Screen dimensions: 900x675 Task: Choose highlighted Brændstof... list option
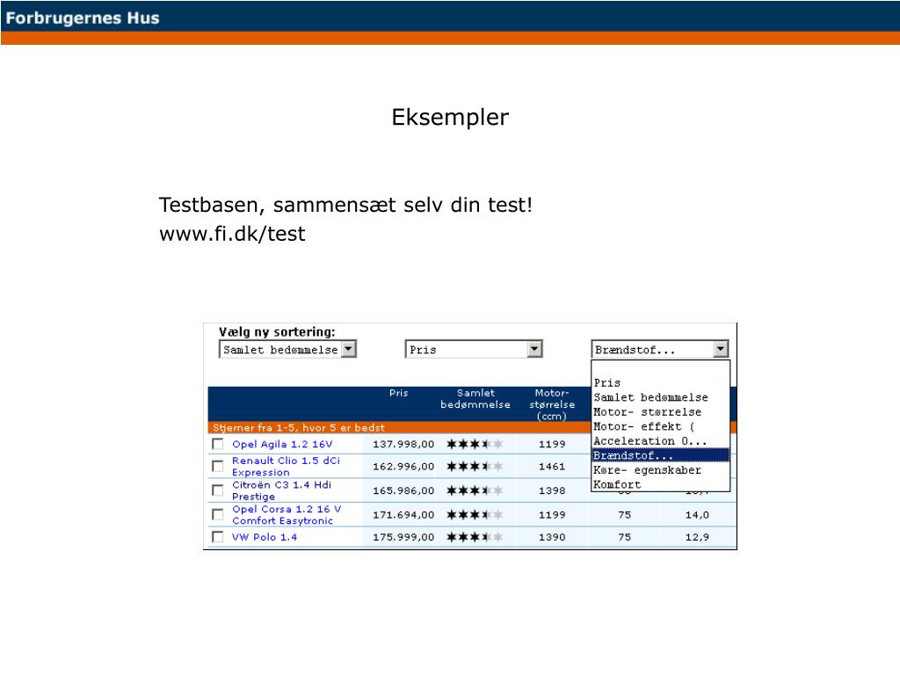click(660, 455)
